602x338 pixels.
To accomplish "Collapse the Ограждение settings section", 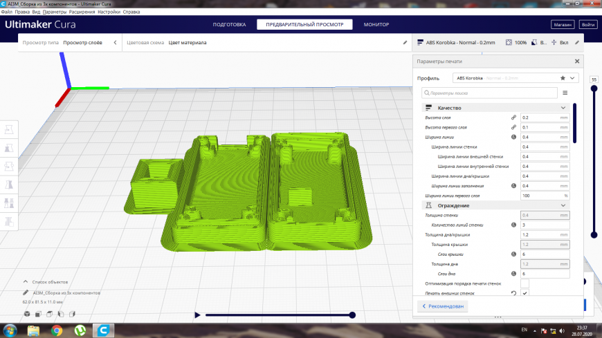I will tap(563, 206).
